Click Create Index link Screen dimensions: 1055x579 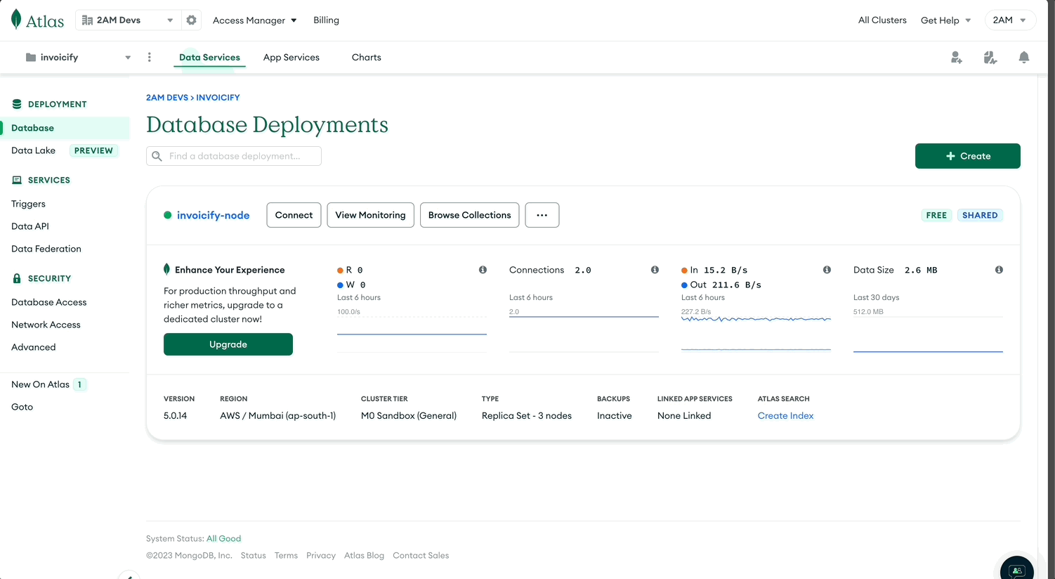click(785, 416)
